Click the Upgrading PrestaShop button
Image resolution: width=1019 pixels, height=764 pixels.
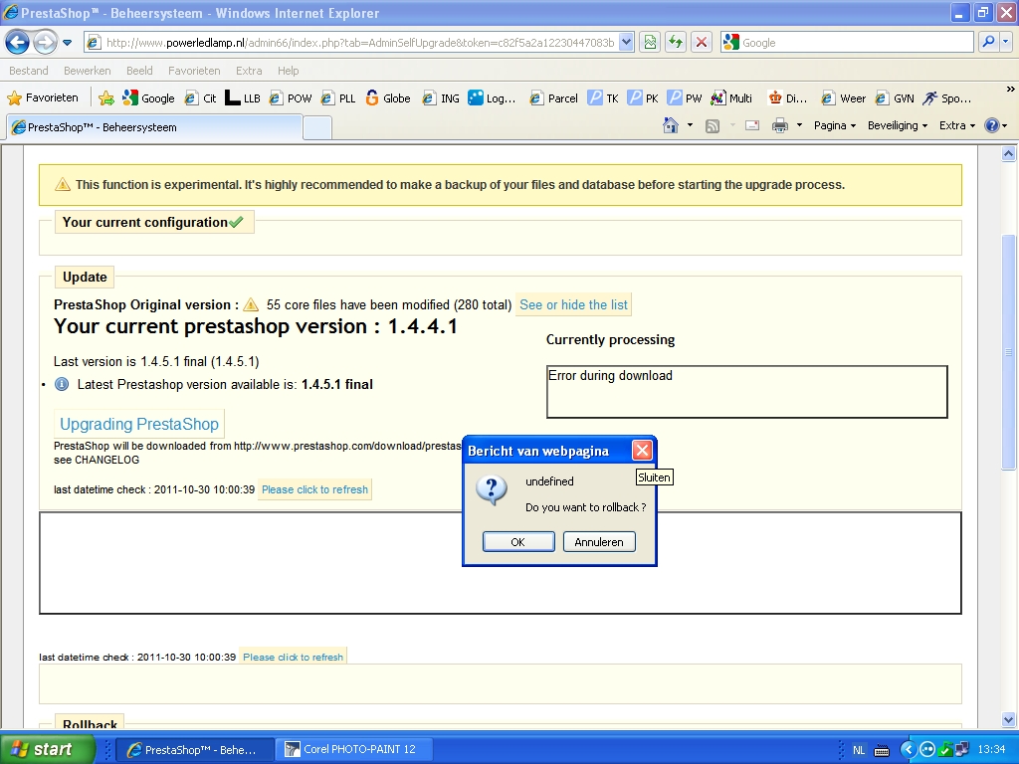point(139,424)
